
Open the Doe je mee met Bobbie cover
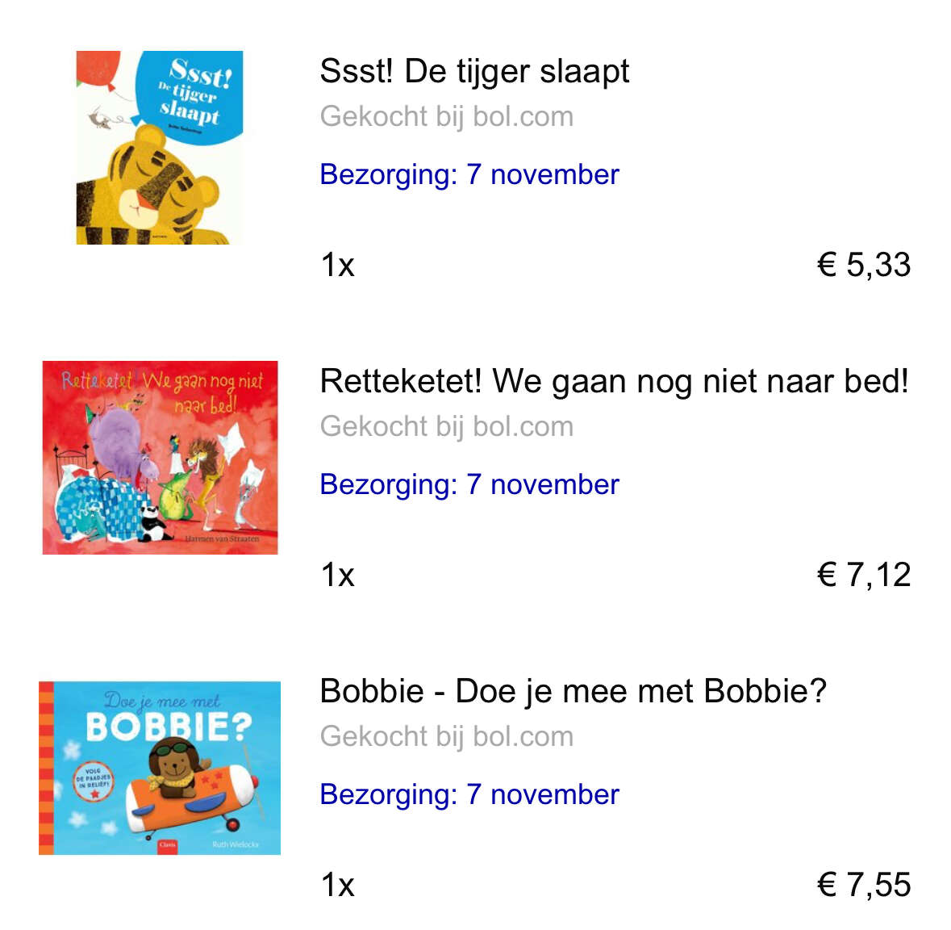coord(160,768)
